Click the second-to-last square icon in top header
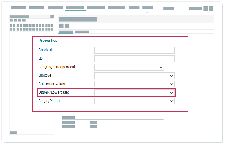This screenshot has width=225, height=145. 206,8
